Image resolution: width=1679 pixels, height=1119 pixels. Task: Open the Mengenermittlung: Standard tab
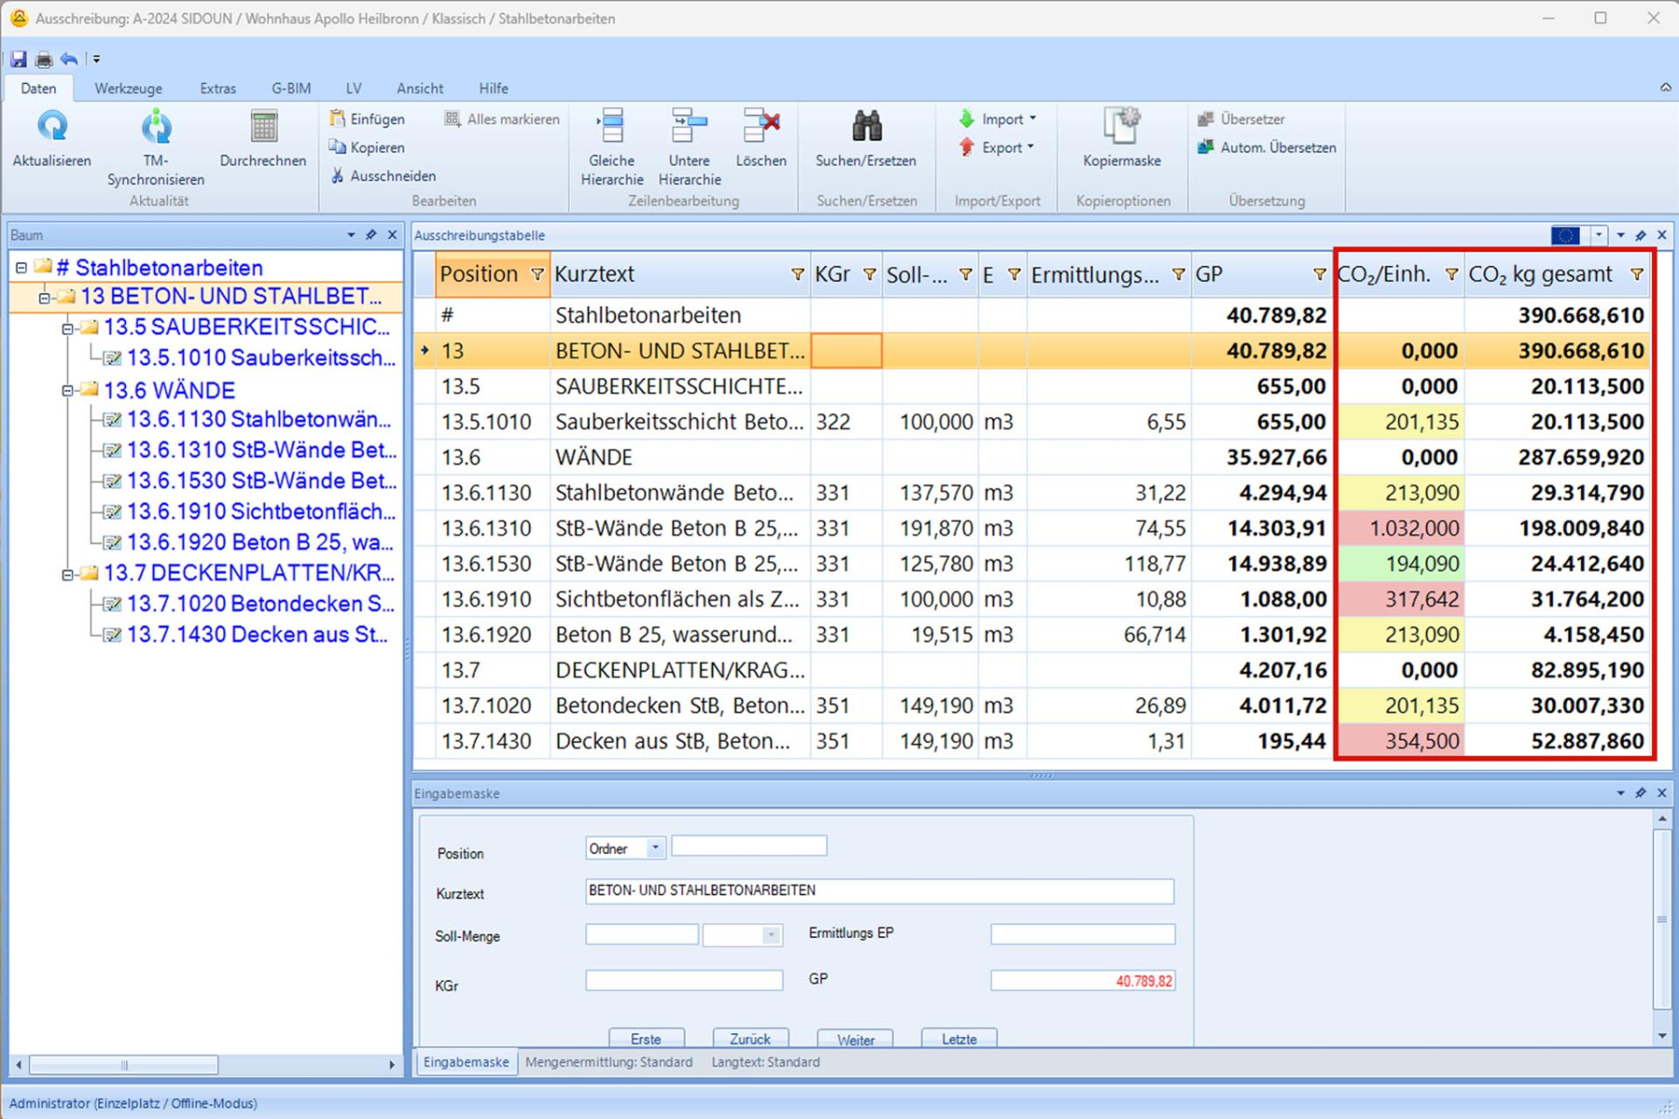point(608,1062)
